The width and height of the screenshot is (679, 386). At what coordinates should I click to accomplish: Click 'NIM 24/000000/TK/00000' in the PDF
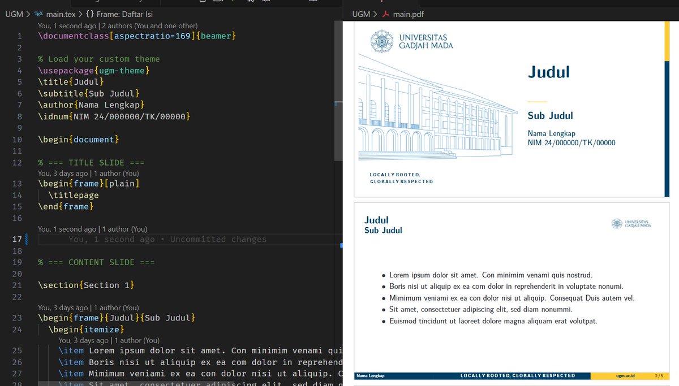571,143
